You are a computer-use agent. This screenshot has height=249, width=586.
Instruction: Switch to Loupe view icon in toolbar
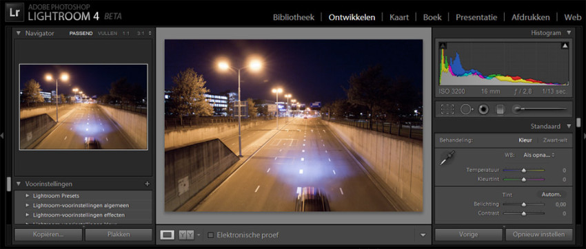tap(167, 235)
